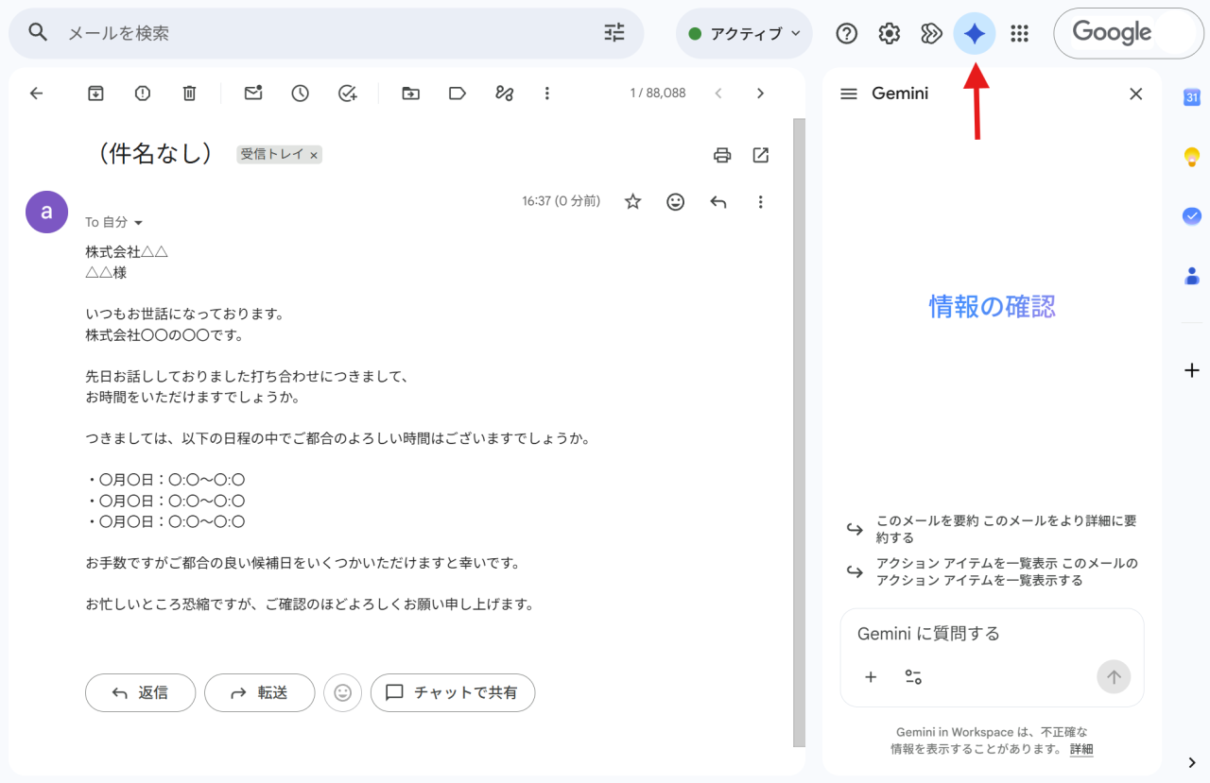1210x783 pixels.
Task: Click the 返信 reply button
Action: (x=140, y=692)
